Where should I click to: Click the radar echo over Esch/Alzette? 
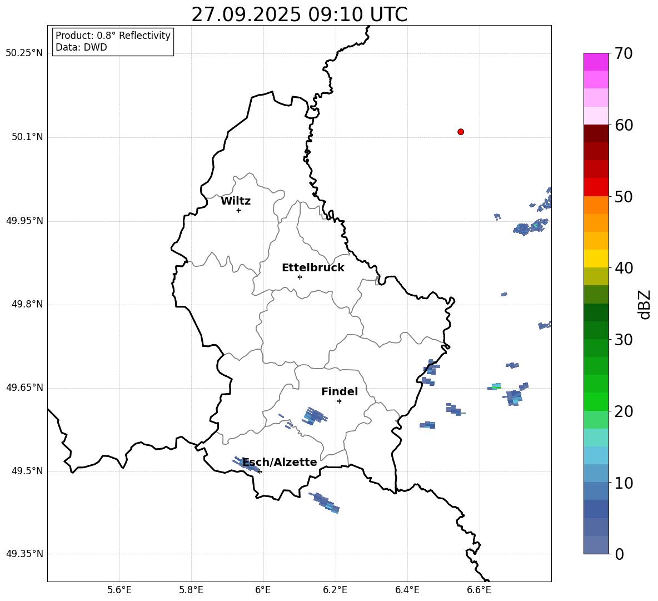tap(246, 464)
